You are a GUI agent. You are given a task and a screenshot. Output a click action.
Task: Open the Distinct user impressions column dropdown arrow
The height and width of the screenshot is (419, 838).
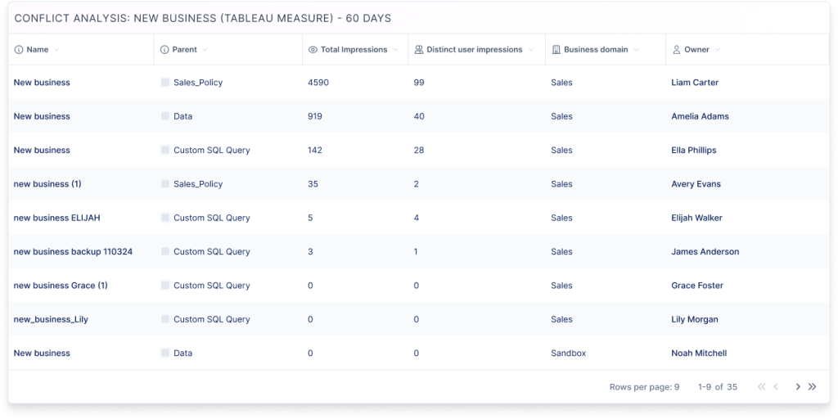tap(530, 50)
